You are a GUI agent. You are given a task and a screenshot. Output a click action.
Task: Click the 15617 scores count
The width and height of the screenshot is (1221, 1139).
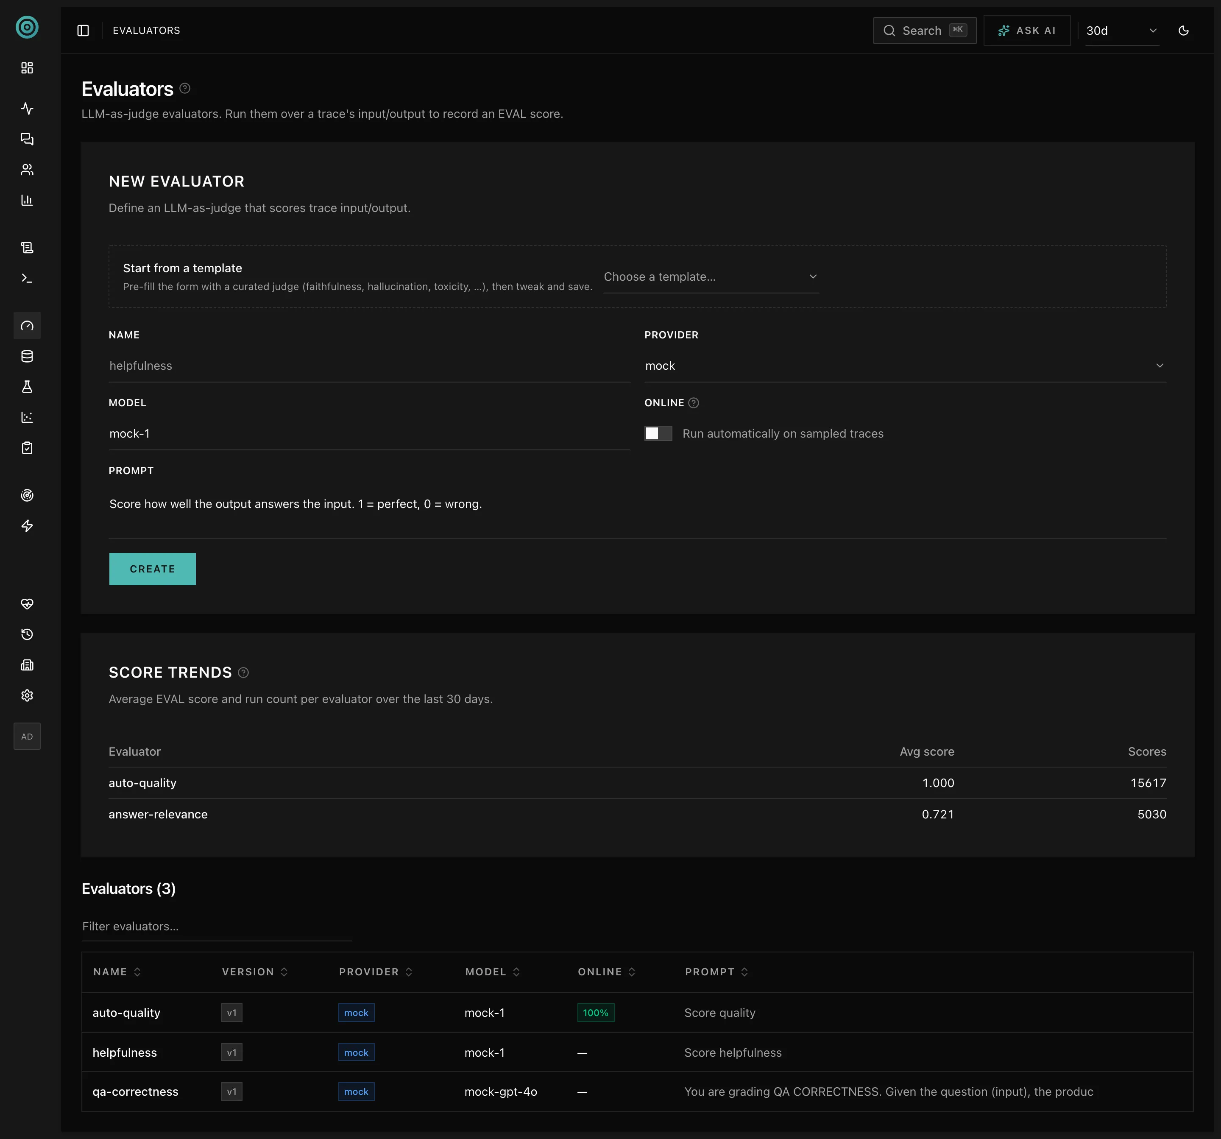click(x=1148, y=783)
